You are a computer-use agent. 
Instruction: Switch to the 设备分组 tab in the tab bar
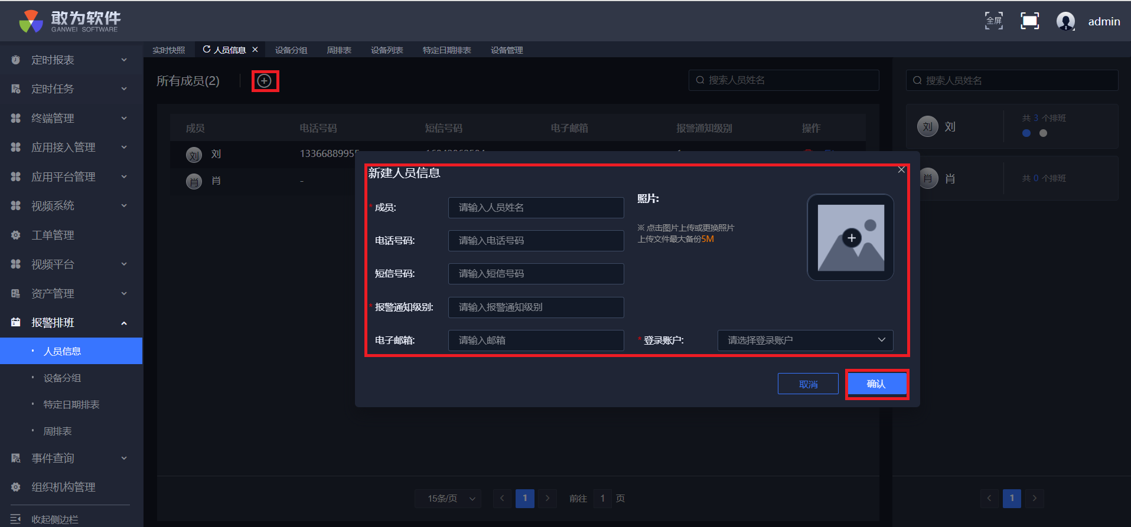[x=291, y=50]
